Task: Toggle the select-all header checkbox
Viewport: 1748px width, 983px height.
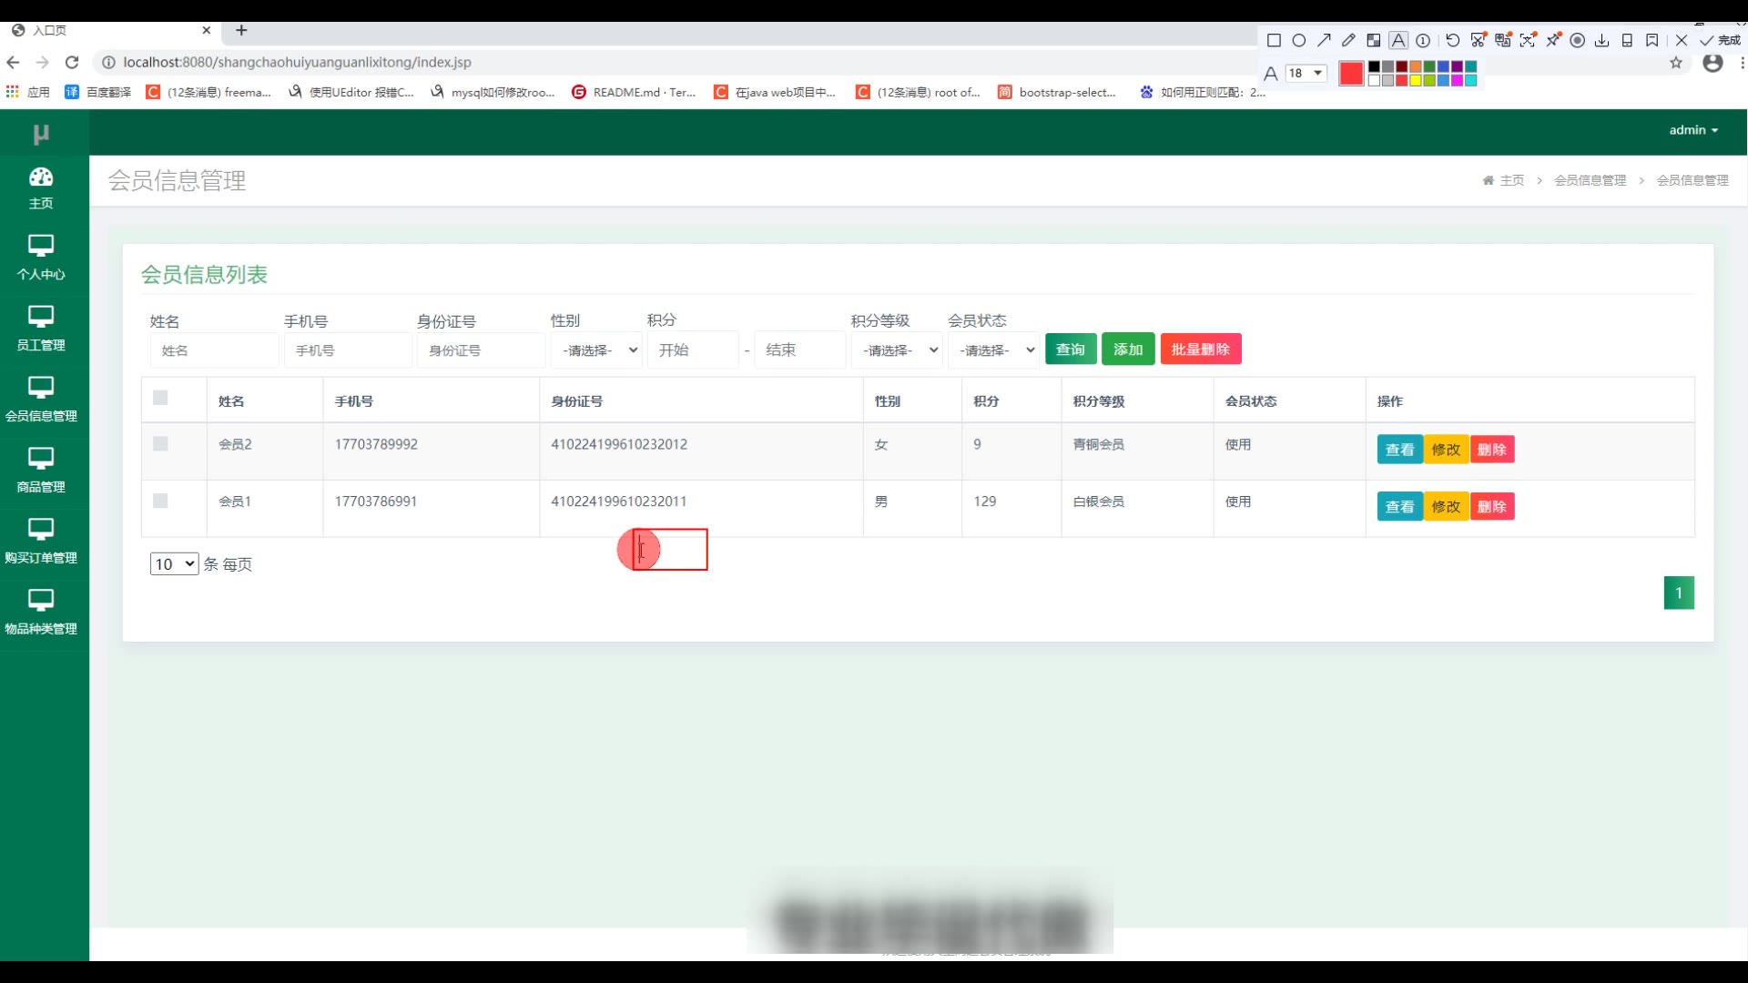Action: [x=160, y=398]
